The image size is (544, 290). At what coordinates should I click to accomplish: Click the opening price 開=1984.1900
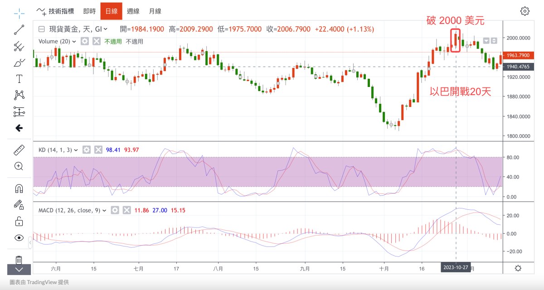[x=142, y=29]
